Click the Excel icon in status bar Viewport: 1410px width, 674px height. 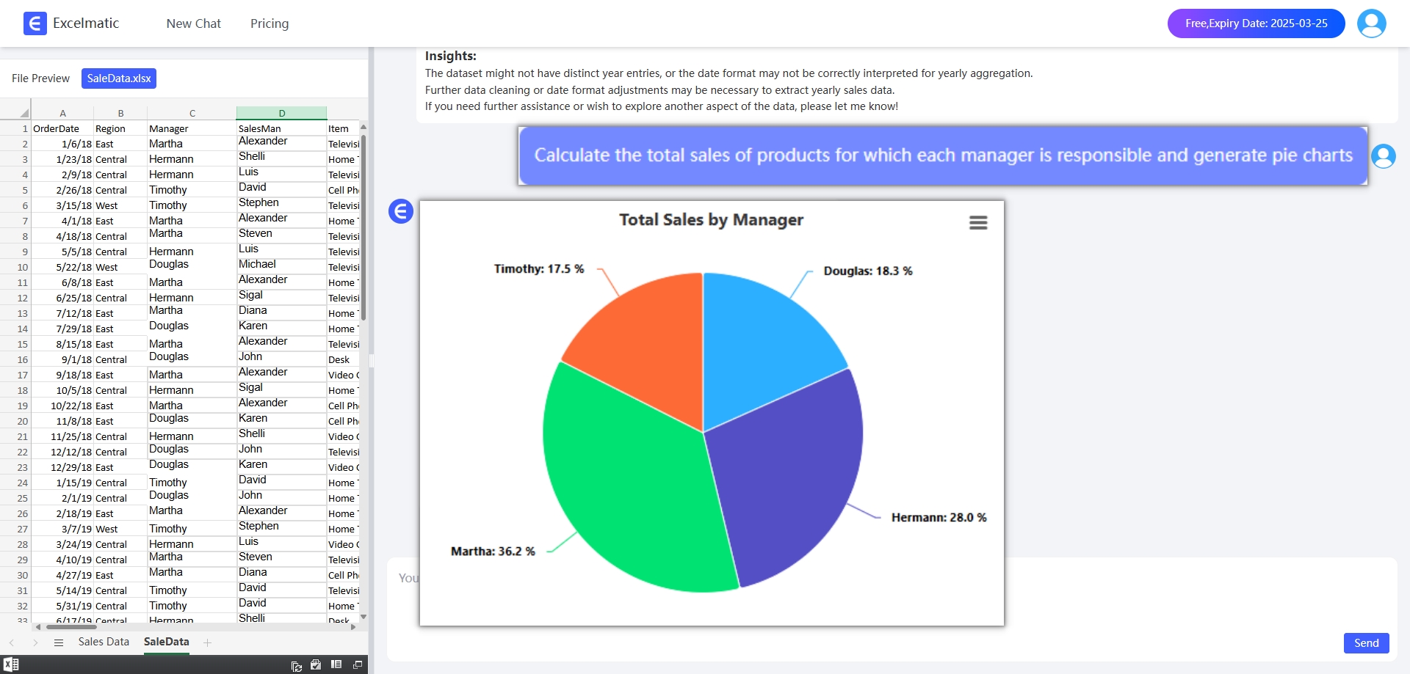pyautogui.click(x=11, y=664)
